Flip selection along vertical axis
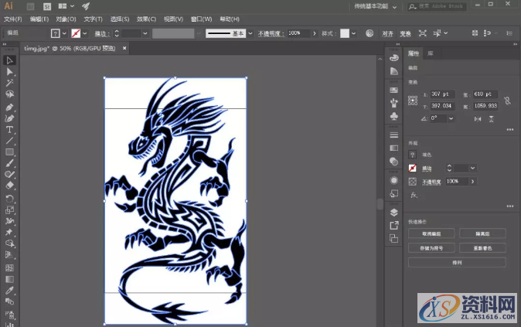 tap(492, 118)
